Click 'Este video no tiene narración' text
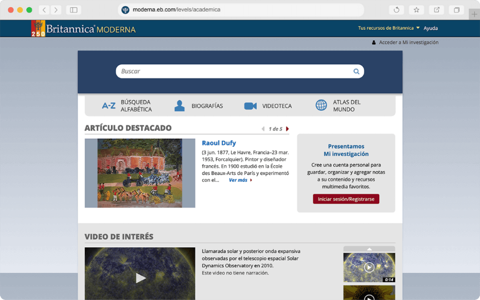 pyautogui.click(x=235, y=273)
